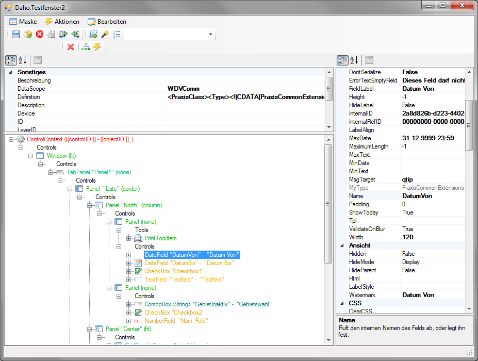Switch right property grid to categorized view
Viewport: 478px width, 361px height.
click(343, 60)
